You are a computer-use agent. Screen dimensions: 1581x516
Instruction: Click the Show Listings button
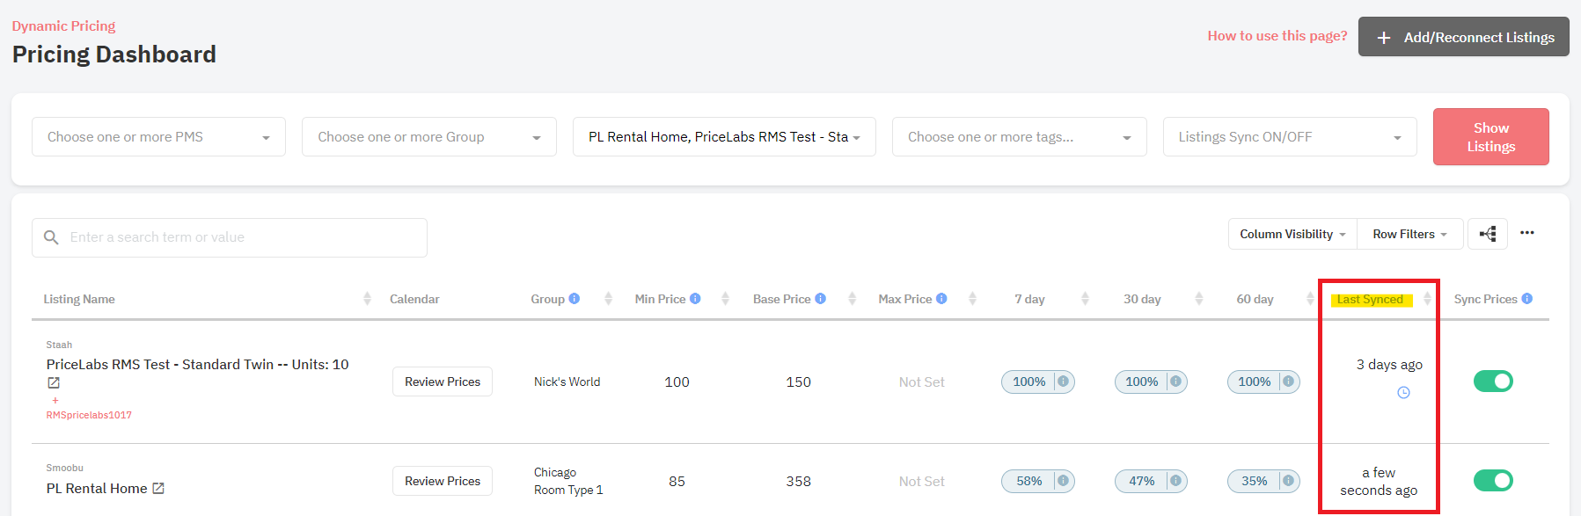(x=1491, y=137)
